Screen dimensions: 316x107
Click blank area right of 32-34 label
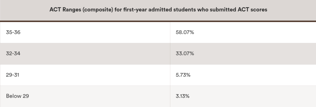click(x=95, y=53)
